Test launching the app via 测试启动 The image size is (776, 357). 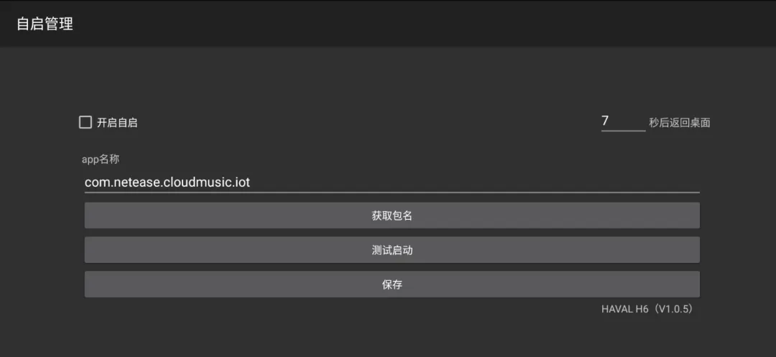click(392, 250)
